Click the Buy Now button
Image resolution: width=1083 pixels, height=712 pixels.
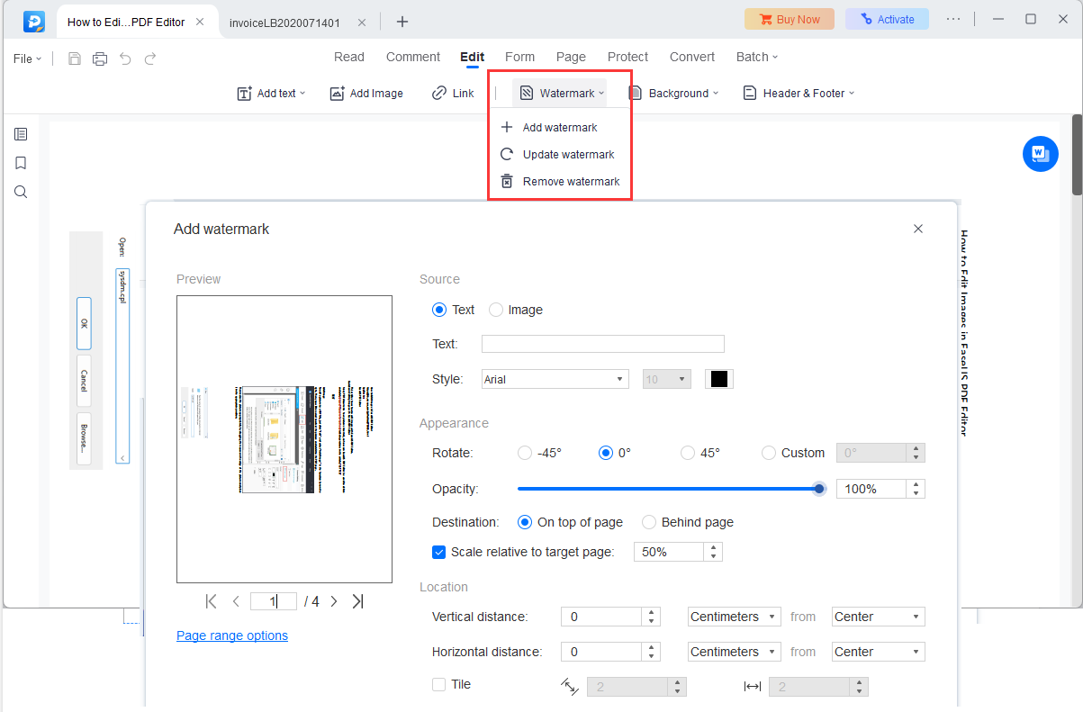[x=790, y=19]
